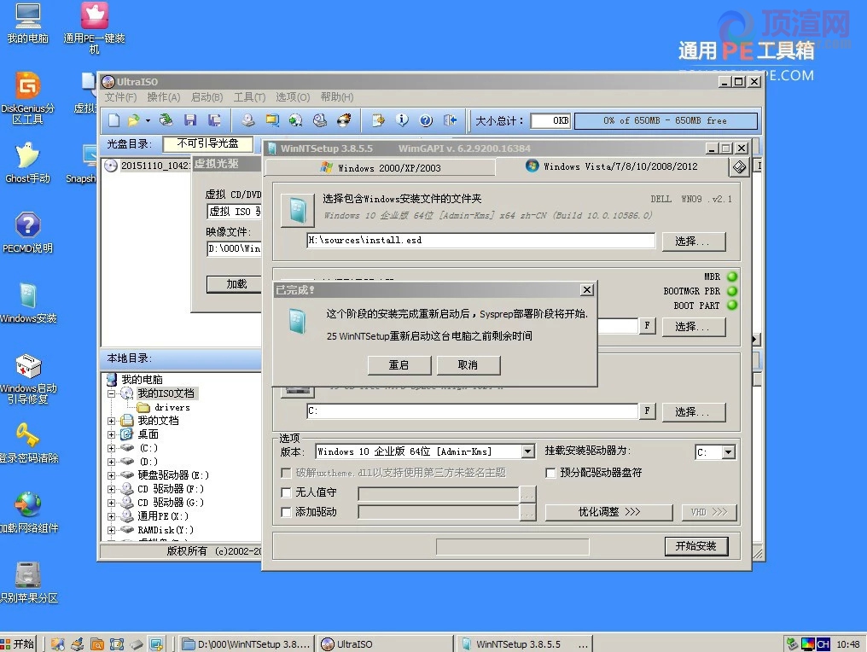Close the 已完成 dialog with X
Screen dimensions: 867x652
pos(587,290)
